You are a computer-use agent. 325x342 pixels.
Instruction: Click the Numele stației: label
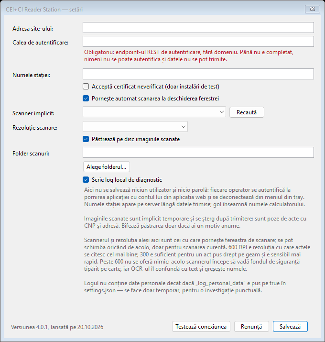pyautogui.click(x=31, y=75)
